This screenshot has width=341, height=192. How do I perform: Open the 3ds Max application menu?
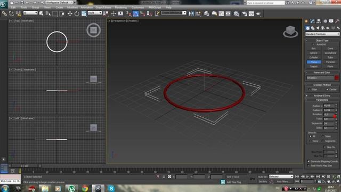[x=4, y=4]
